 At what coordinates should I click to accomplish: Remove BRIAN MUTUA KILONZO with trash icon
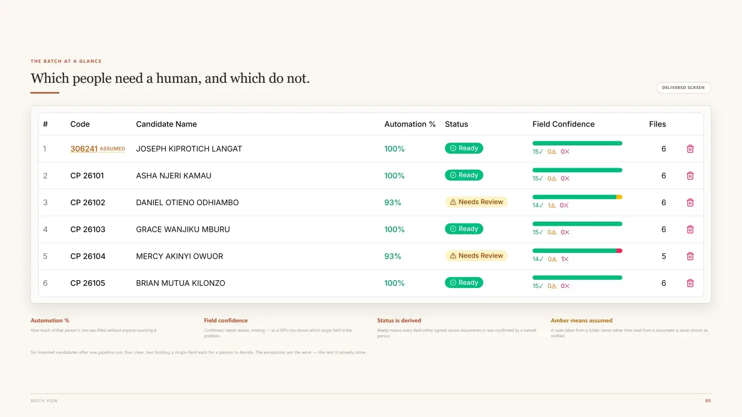point(690,283)
